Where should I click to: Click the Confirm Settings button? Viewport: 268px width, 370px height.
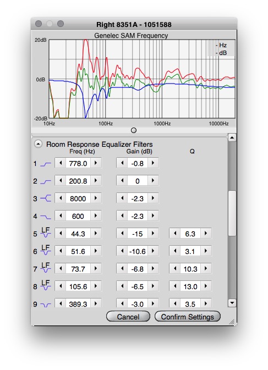pyautogui.click(x=188, y=317)
